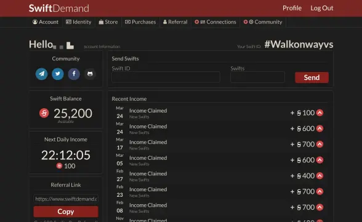362x222 pixels.
Task: Open the Community tab in navigation bar
Action: 263,22
